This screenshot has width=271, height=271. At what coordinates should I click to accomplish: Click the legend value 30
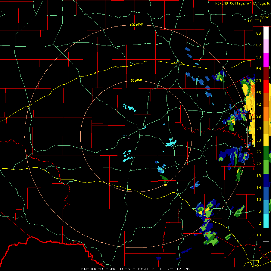(259, 140)
